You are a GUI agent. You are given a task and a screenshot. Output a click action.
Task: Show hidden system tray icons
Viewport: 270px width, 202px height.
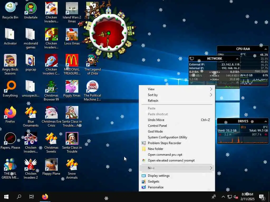coord(223,197)
